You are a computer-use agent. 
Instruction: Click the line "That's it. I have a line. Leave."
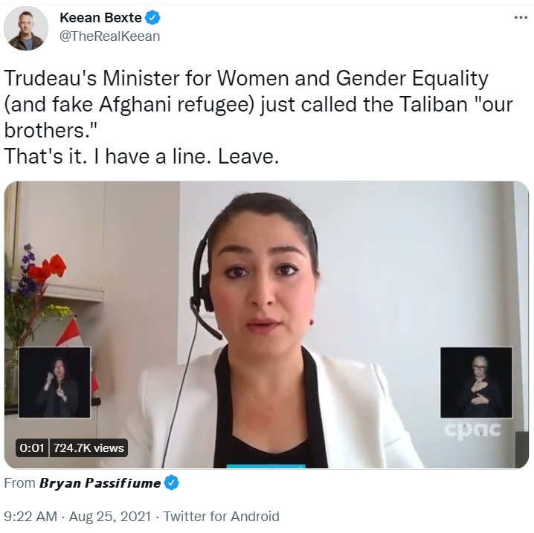(x=141, y=157)
